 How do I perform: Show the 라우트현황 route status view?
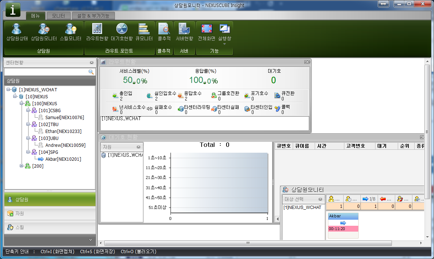(97, 33)
